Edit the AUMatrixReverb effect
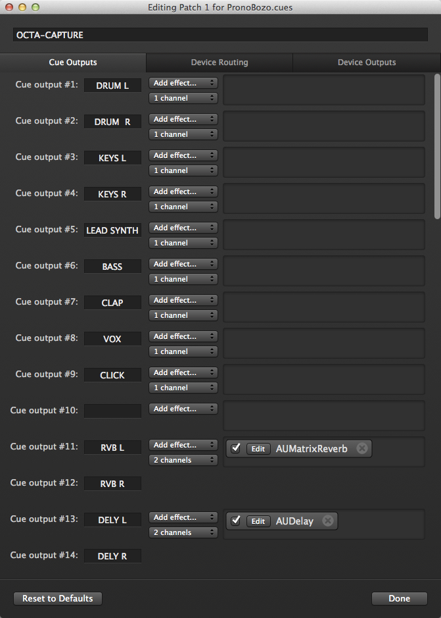The height and width of the screenshot is (618, 441). click(258, 449)
